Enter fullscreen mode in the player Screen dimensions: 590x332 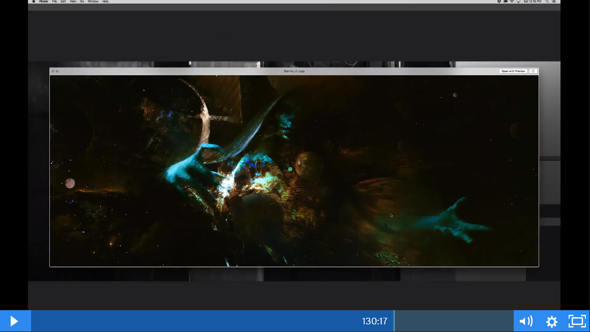(x=577, y=321)
